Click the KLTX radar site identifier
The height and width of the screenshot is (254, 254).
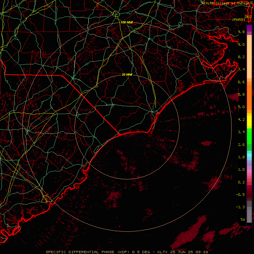tap(163, 252)
